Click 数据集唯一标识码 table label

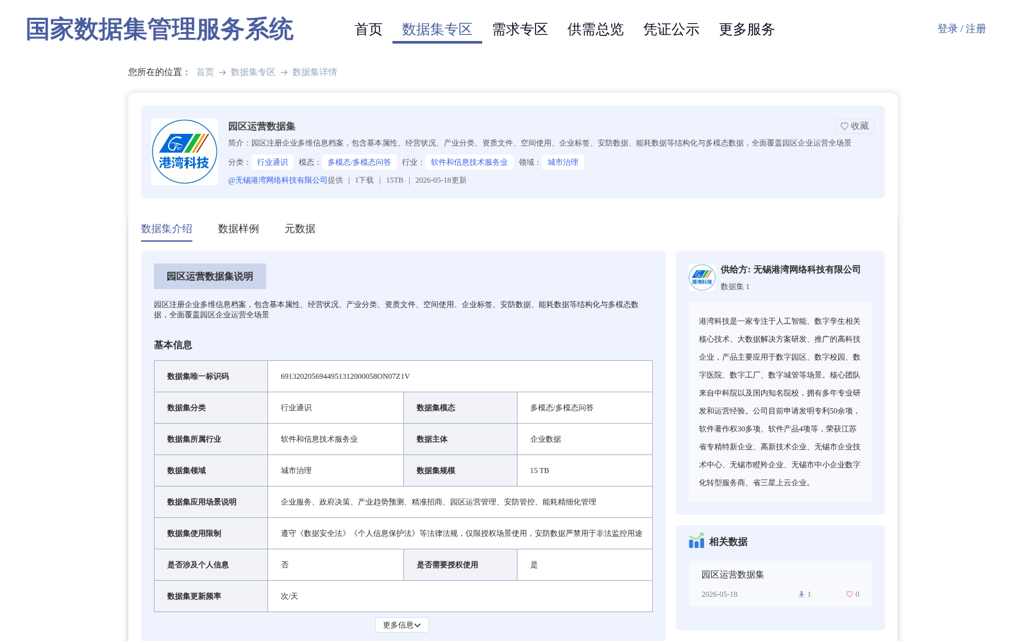coord(198,376)
